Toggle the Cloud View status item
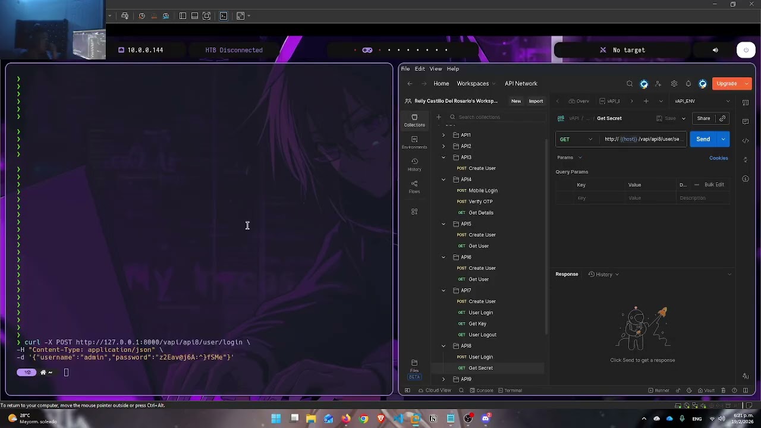 pyautogui.click(x=434, y=391)
